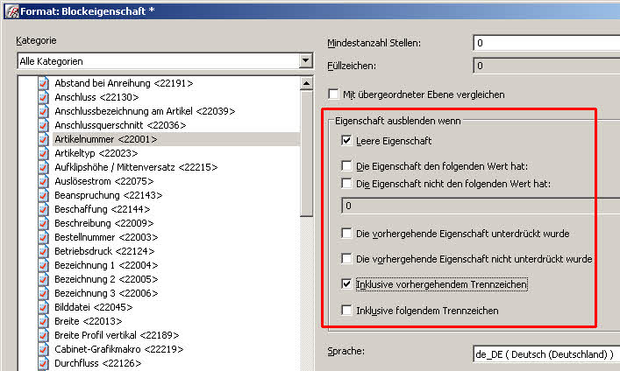The image size is (620, 371).
Task: Select Auslösestrom <22075> entry
Action: point(104,181)
